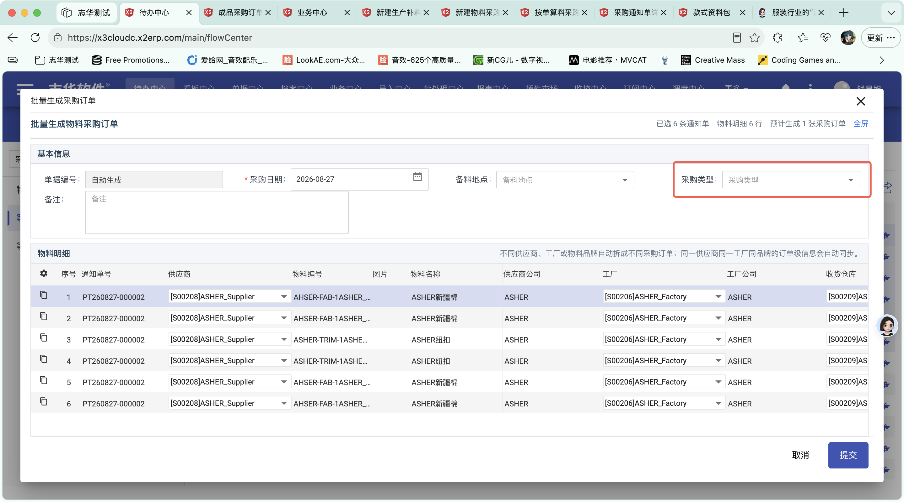
Task: Click notice number PT260827-000002 in row 3
Action: pos(113,339)
